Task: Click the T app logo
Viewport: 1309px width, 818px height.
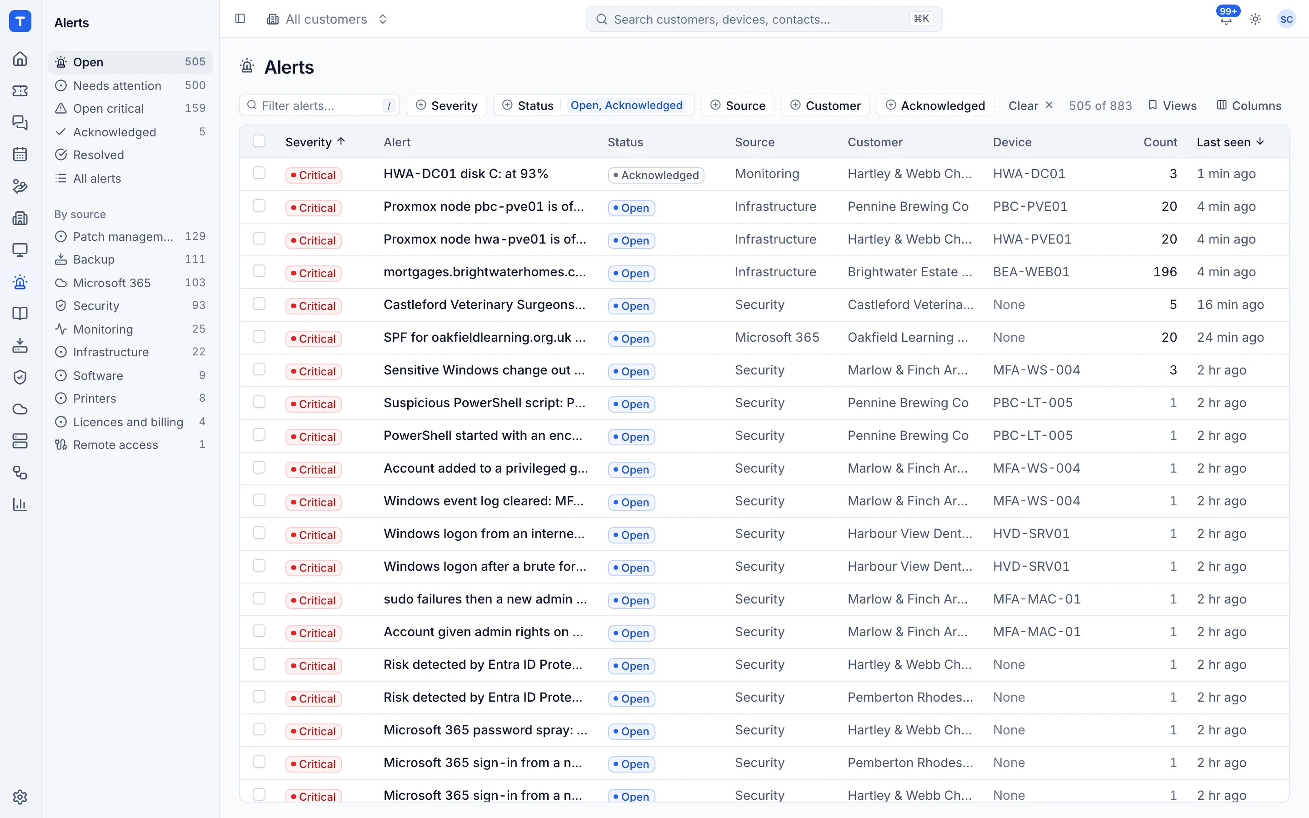Action: coord(20,21)
